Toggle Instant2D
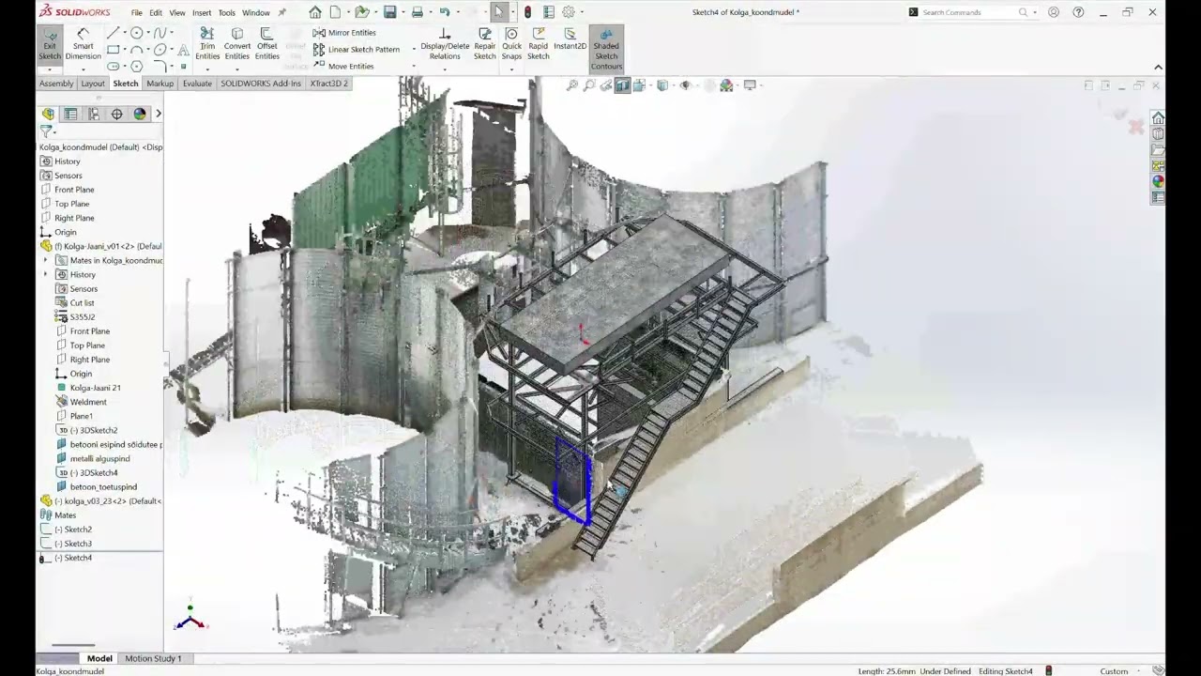 570,39
